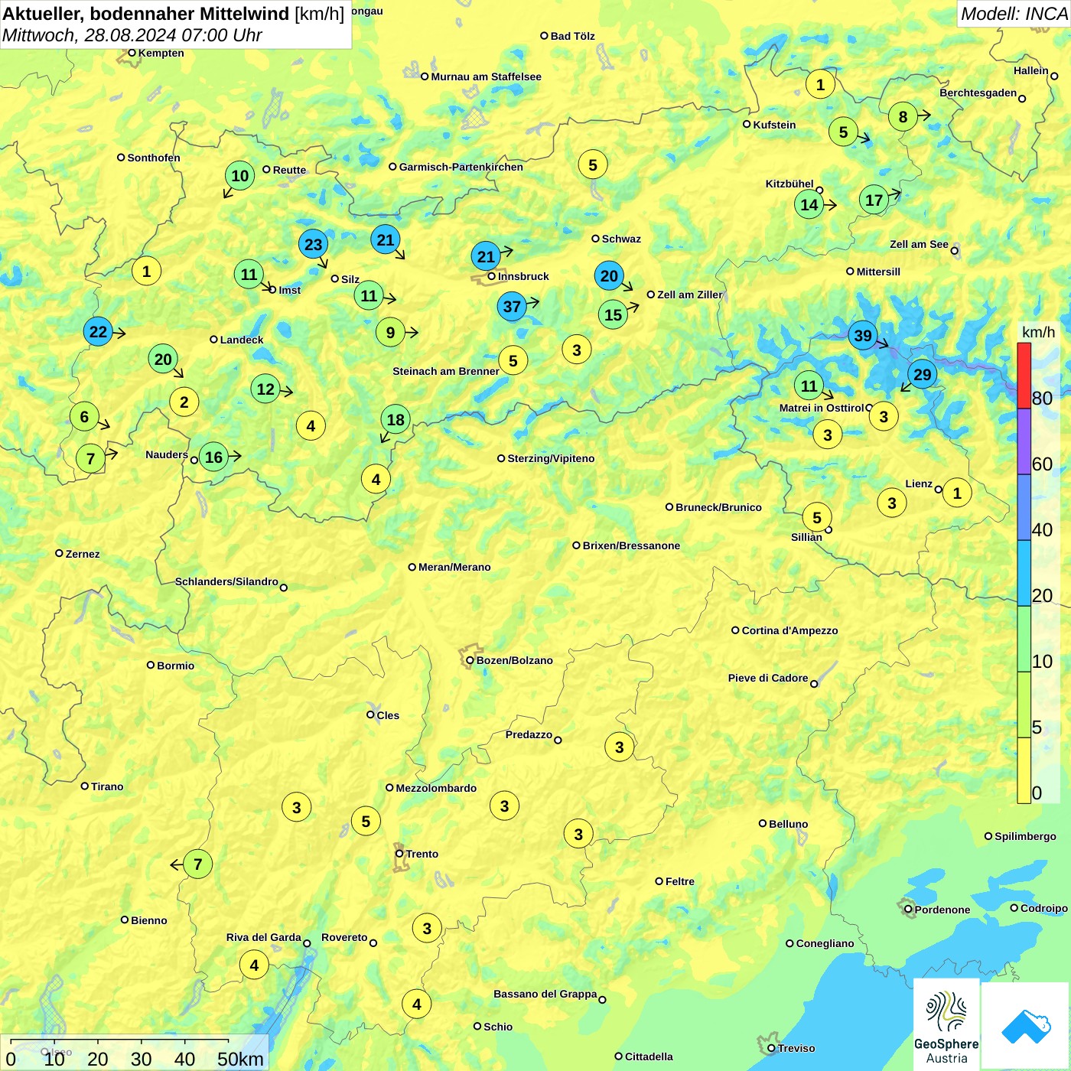Click the Innsbruck city label
The height and width of the screenshot is (1071, 1071).
[x=523, y=276]
